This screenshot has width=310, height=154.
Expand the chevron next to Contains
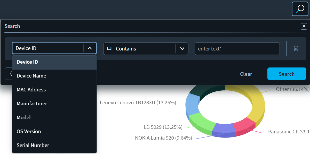point(182,48)
